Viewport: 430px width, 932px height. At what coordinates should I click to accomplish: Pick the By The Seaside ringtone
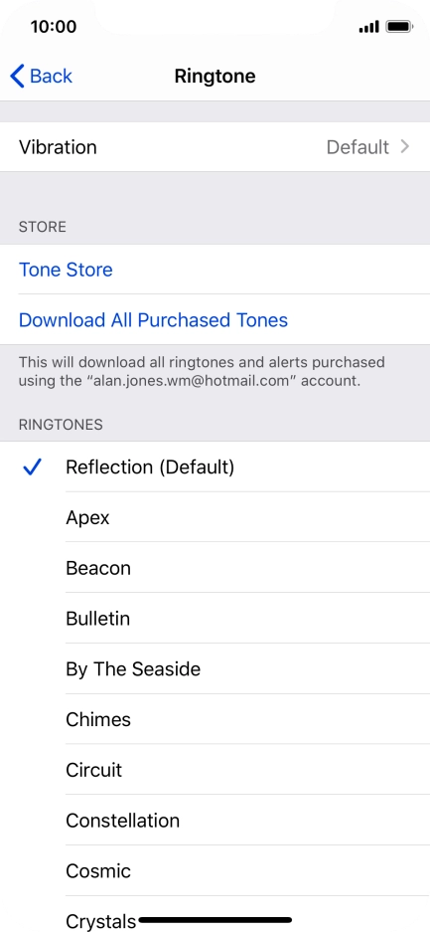pos(215,668)
